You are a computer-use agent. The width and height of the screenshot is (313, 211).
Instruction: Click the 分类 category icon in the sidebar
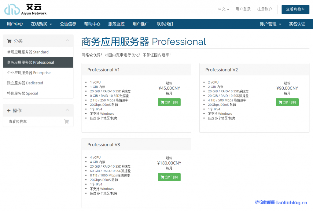click(x=9, y=41)
